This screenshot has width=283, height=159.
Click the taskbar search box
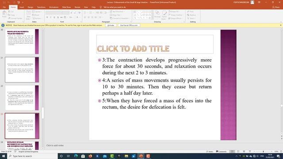coord(32,156)
